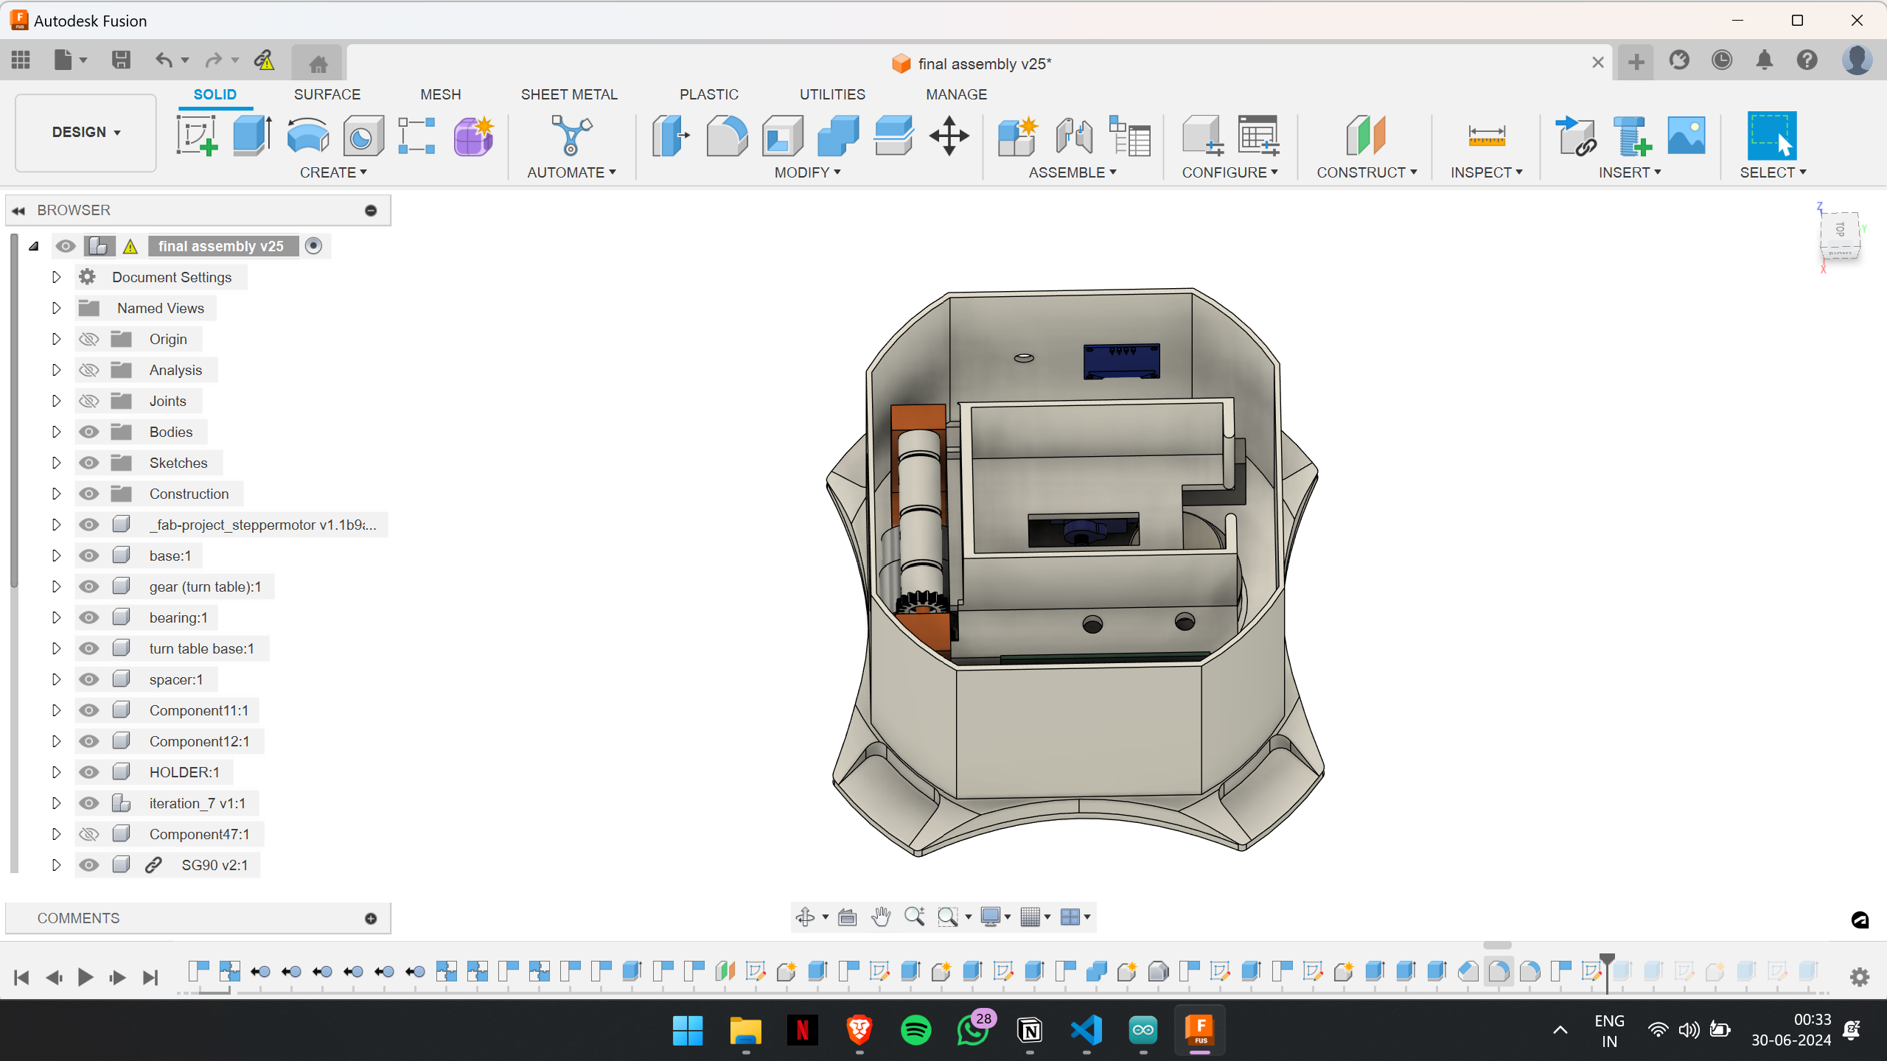Select the Move/Copy tool
The height and width of the screenshot is (1061, 1887).
point(949,136)
